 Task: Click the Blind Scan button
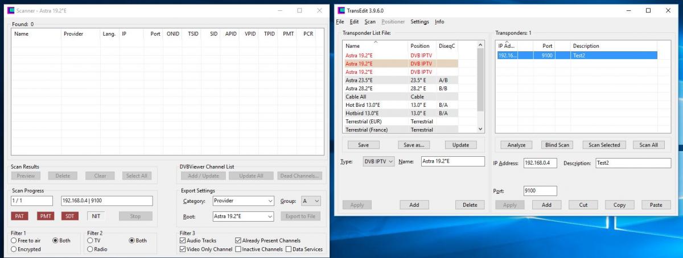pyautogui.click(x=557, y=145)
